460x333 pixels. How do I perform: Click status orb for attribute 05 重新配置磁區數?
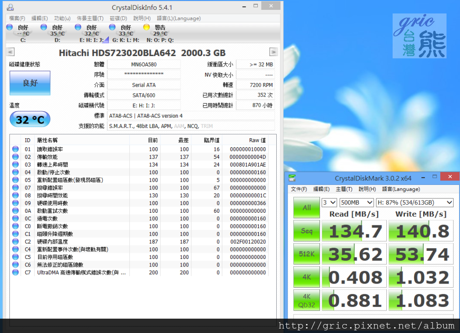coord(16,180)
